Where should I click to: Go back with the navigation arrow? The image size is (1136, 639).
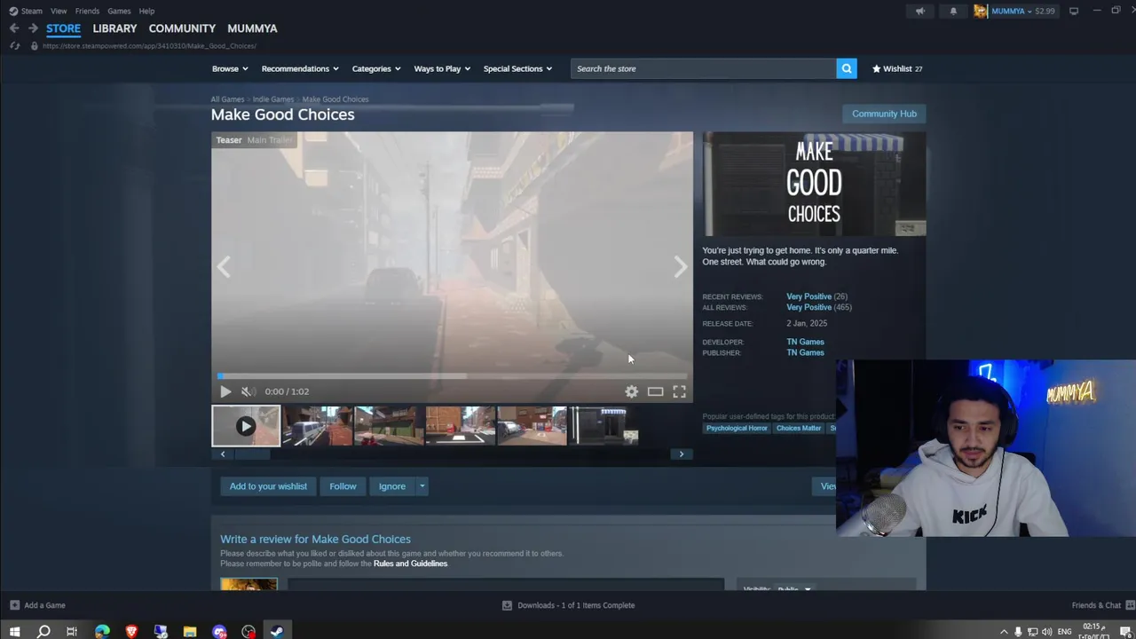14,28
